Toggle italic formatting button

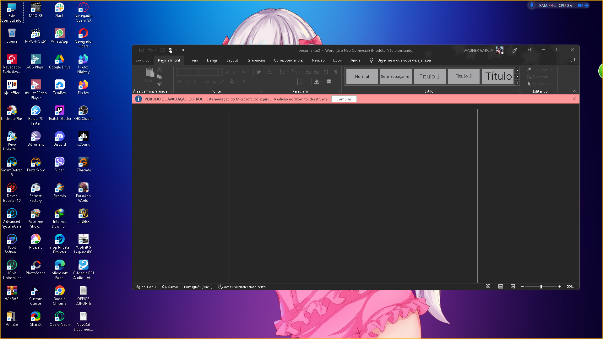coord(187,82)
